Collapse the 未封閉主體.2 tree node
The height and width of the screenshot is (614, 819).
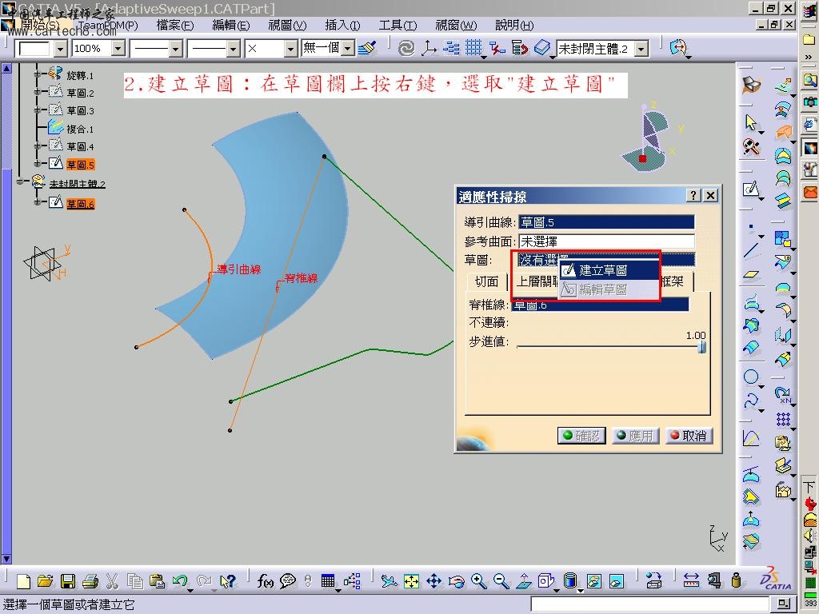[20, 181]
